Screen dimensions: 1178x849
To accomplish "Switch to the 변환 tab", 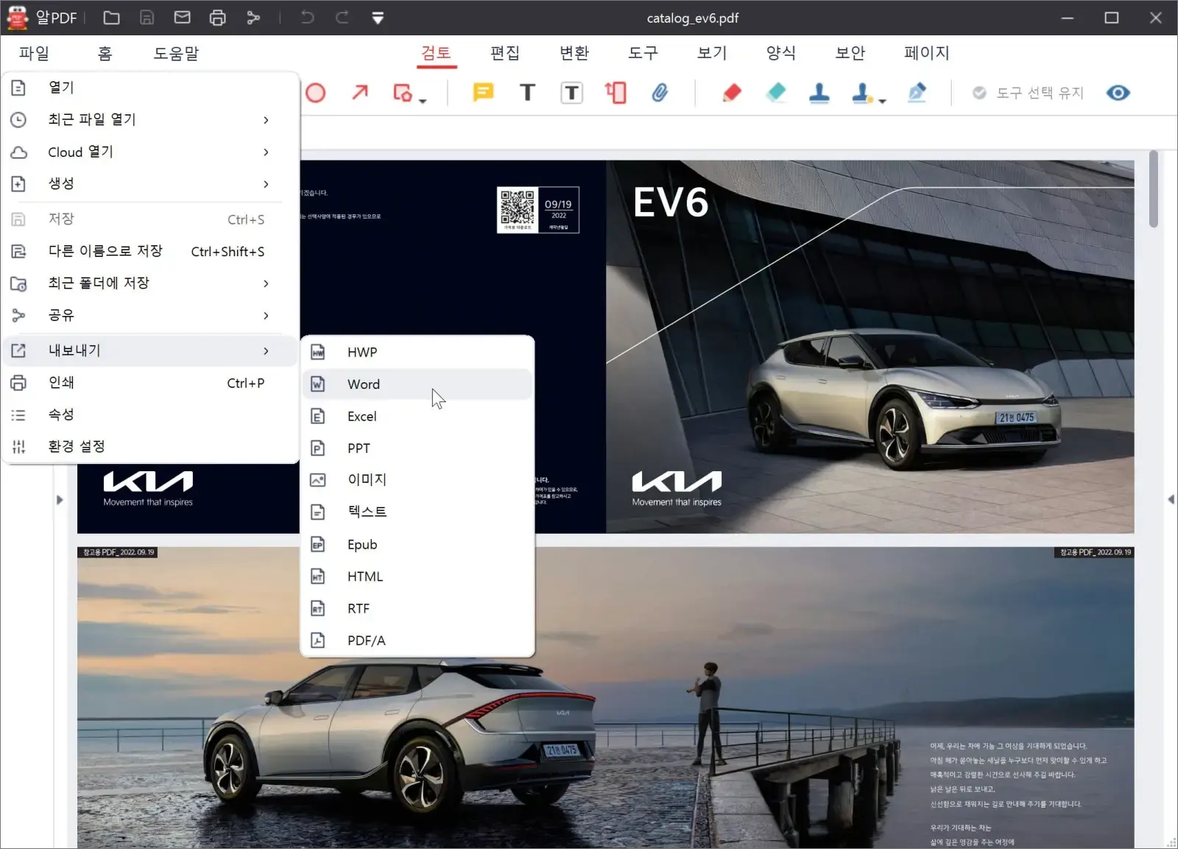I will 574,53.
